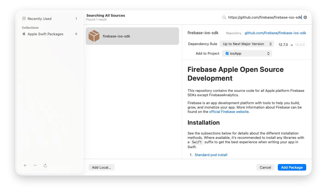
Task: Visit the official Firebase website link
Action: (229, 112)
